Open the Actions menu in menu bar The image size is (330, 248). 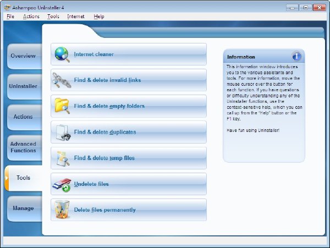click(x=31, y=16)
